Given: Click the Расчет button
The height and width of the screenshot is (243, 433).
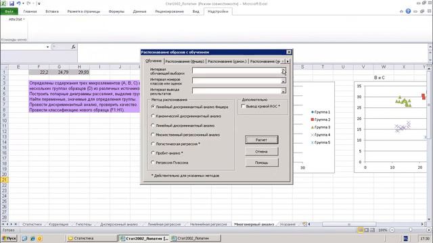Looking at the screenshot, I should click(x=262, y=140).
